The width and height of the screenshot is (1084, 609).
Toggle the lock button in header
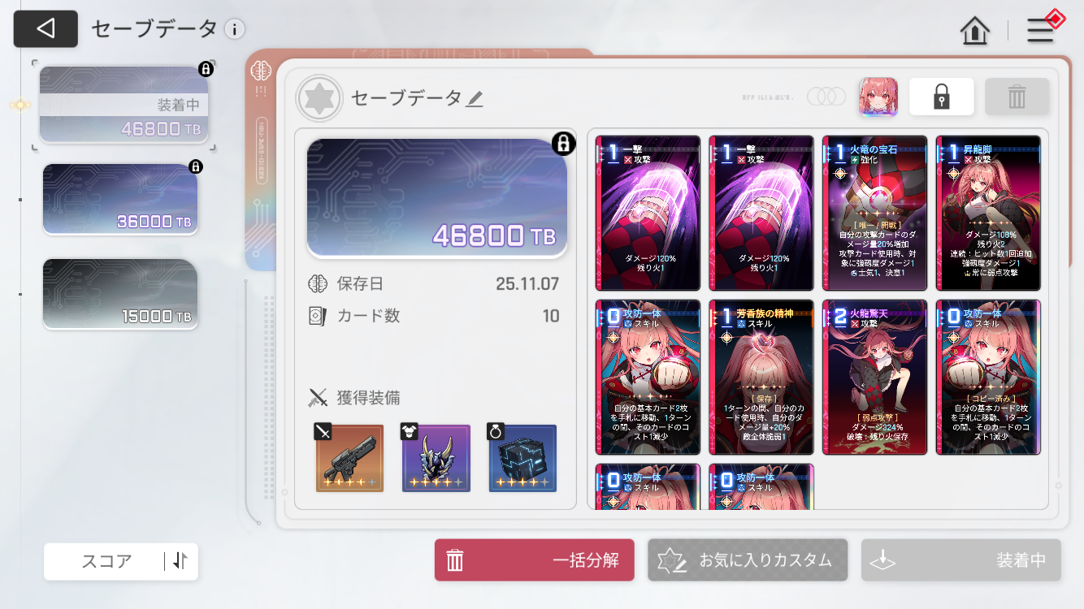942,97
